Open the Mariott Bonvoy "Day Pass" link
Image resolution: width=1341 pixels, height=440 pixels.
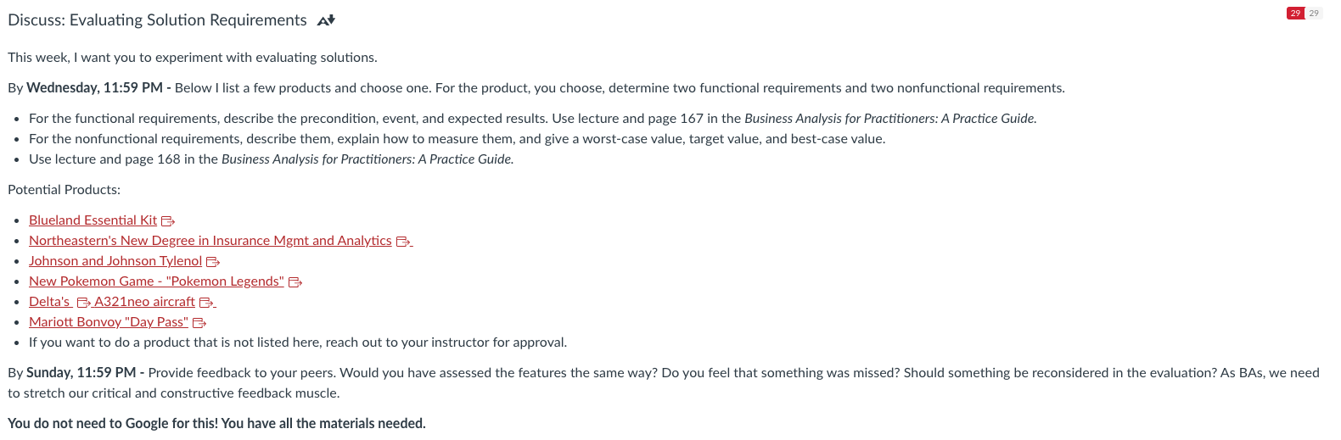point(109,322)
